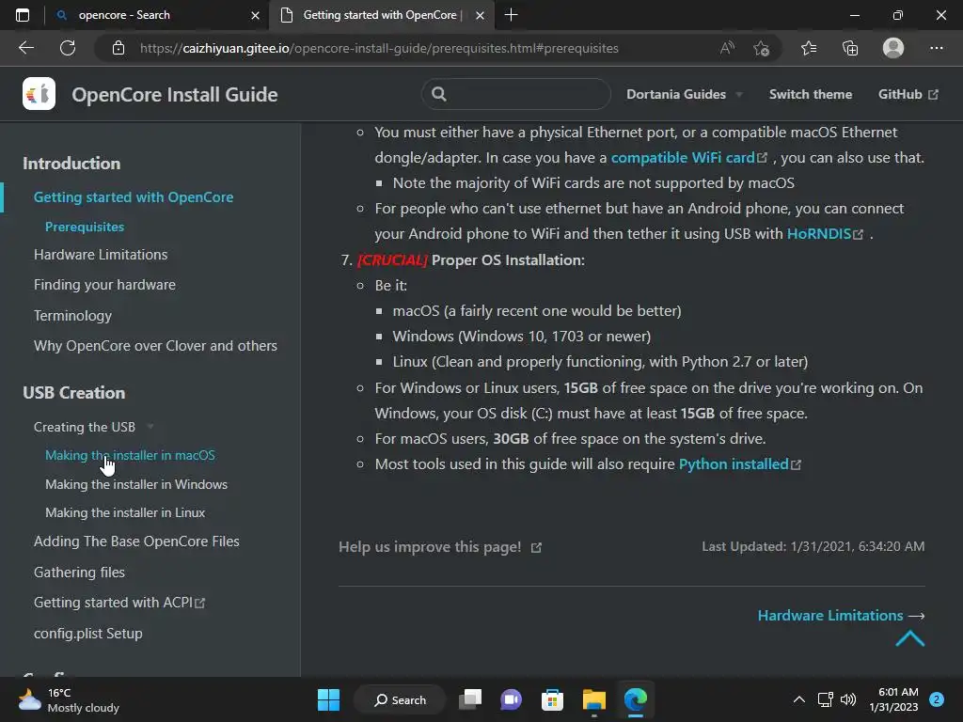
Task: Reload the page with refresh icon
Action: point(68,48)
